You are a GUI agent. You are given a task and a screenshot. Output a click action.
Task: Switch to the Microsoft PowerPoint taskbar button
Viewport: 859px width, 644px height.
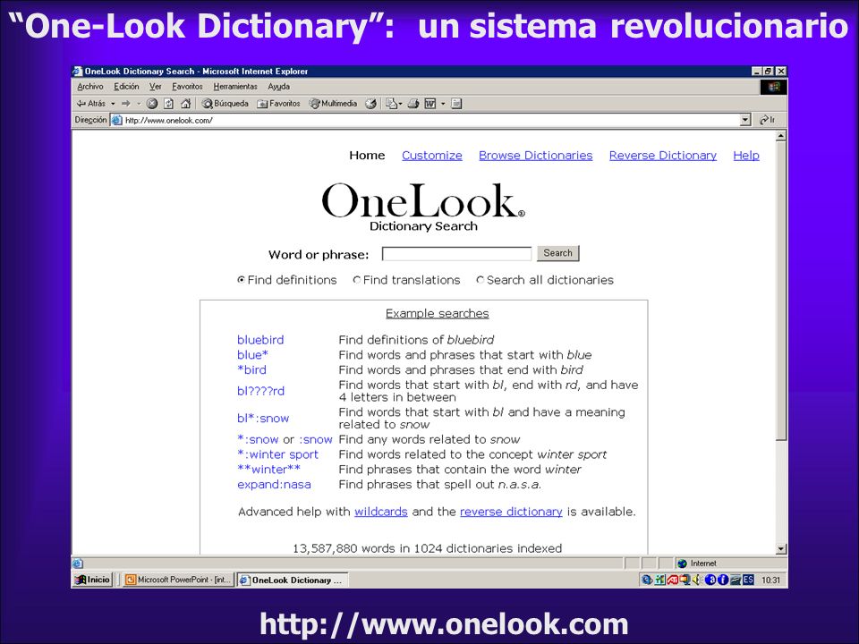(178, 580)
